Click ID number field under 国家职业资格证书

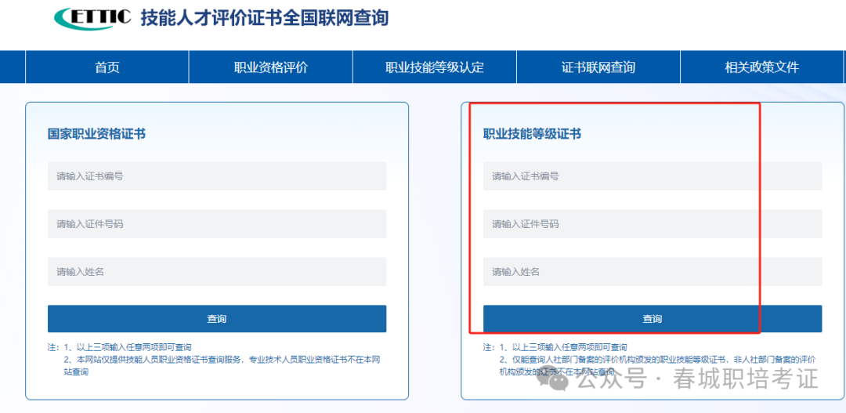[217, 223]
